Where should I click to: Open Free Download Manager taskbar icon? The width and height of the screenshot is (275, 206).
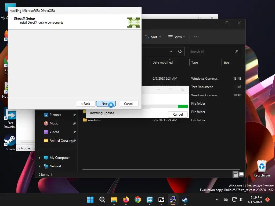[150, 200]
